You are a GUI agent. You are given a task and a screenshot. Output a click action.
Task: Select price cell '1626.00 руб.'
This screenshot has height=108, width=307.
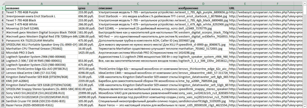click(88, 28)
